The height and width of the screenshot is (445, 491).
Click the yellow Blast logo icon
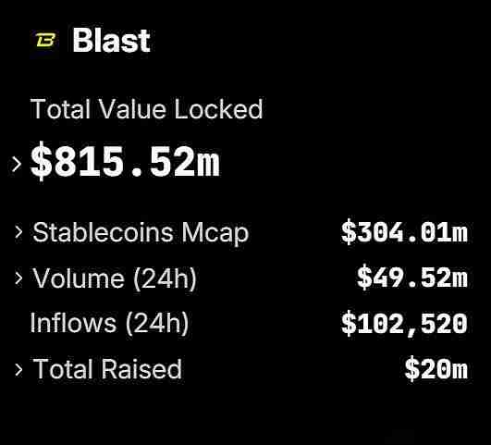click(x=45, y=41)
